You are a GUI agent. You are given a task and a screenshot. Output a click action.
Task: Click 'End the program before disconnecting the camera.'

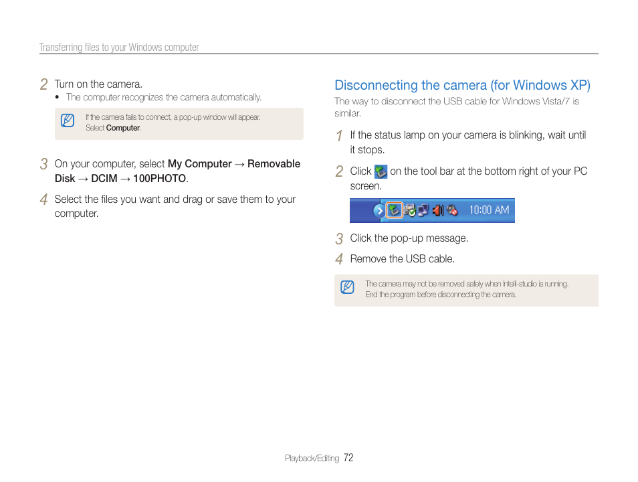tap(441, 295)
